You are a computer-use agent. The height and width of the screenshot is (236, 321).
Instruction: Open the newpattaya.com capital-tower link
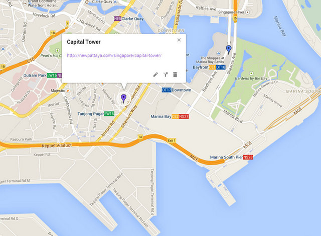[114, 55]
